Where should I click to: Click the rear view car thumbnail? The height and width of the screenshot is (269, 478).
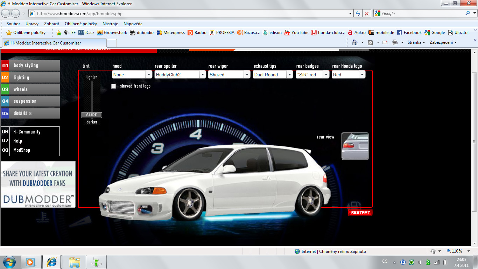pos(355,146)
